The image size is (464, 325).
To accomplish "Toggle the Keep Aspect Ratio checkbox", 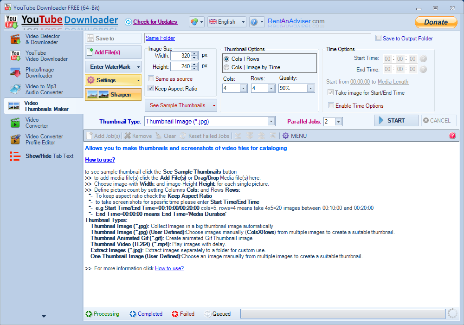I will (x=151, y=89).
